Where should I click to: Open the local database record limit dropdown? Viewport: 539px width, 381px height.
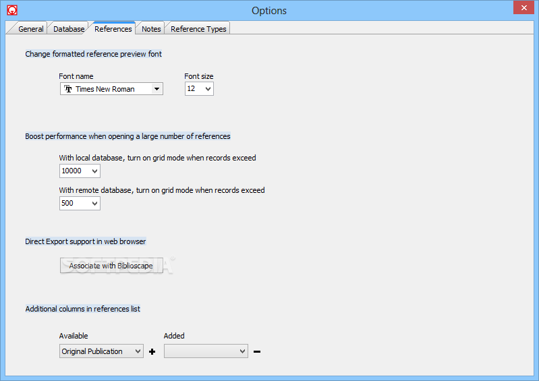(95, 171)
